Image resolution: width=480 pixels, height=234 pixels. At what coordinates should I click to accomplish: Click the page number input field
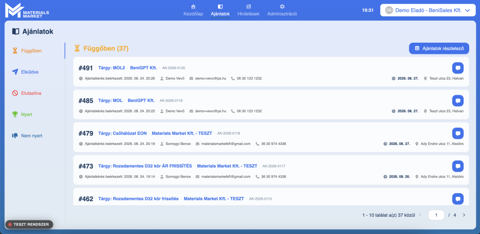tap(436, 215)
